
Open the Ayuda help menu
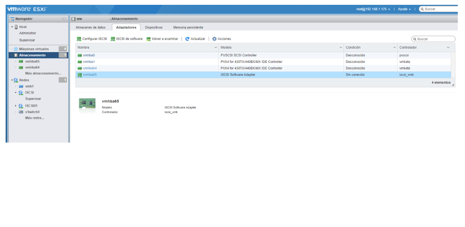(404, 9)
